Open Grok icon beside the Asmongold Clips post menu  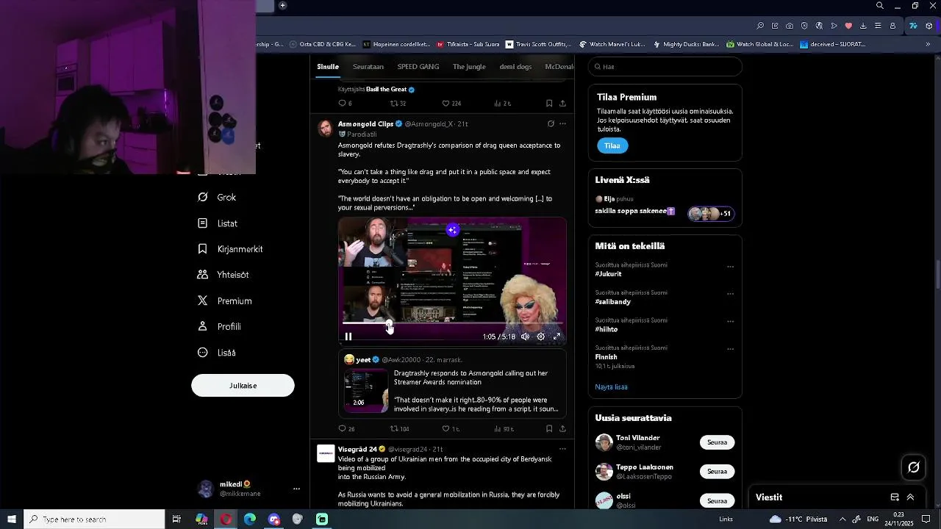[x=551, y=123]
